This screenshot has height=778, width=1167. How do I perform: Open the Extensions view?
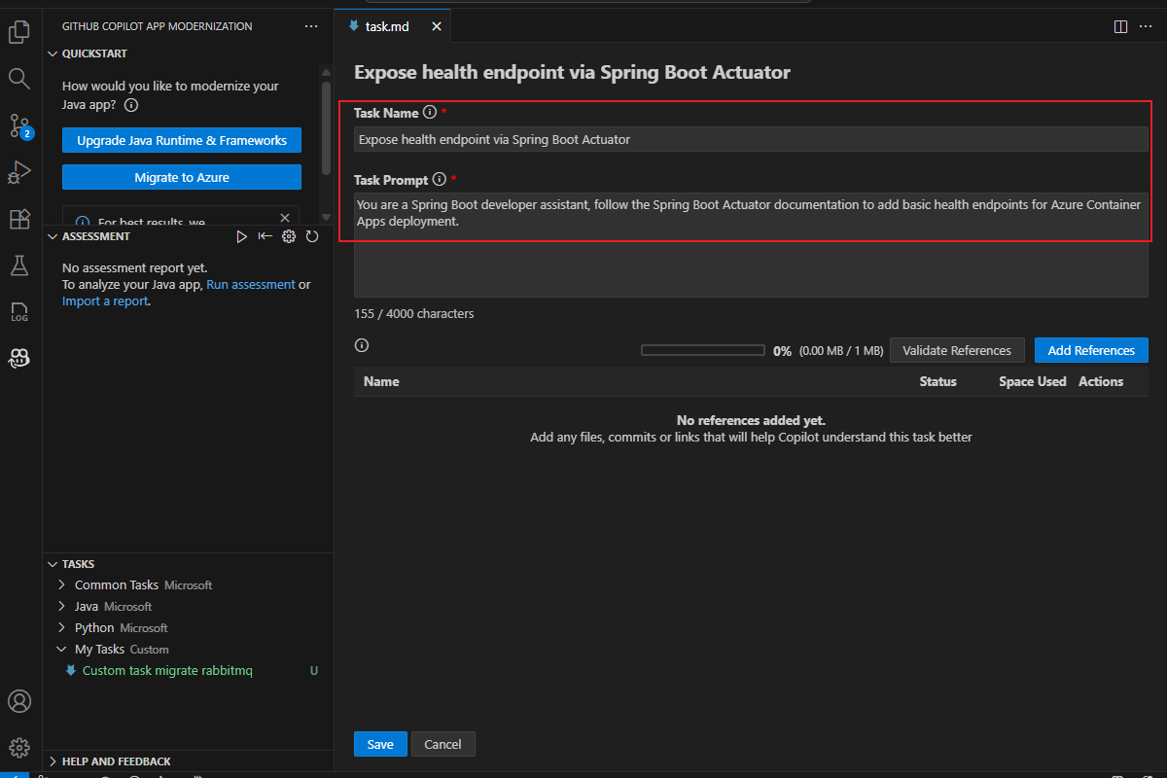pos(19,219)
